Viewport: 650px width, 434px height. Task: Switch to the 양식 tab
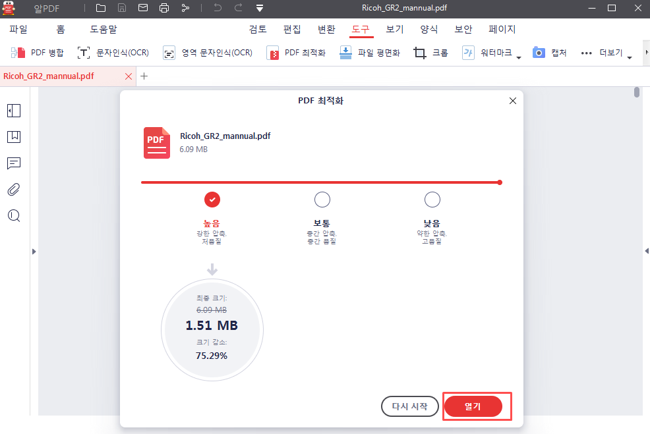point(429,30)
